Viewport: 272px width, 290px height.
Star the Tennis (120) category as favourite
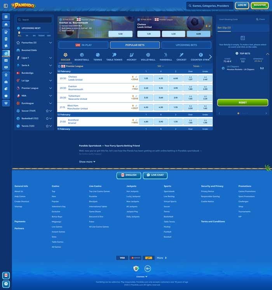coord(47,126)
